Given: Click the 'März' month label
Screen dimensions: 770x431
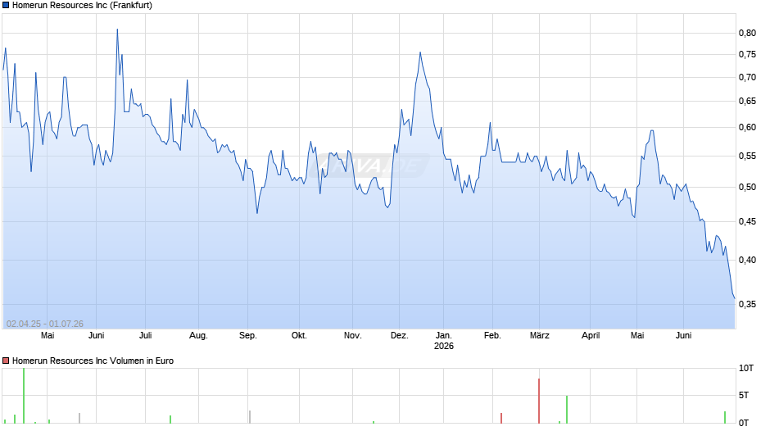Looking at the screenshot, I should click(x=539, y=335).
